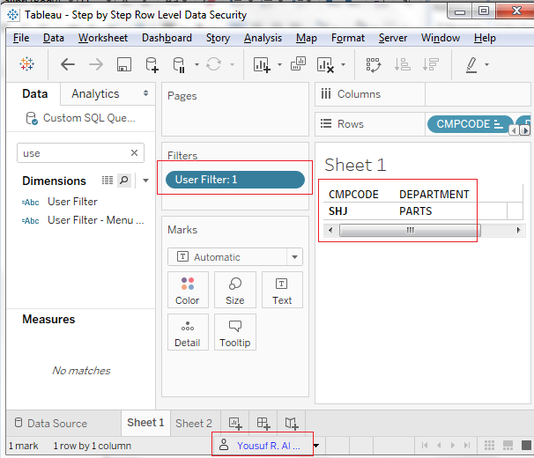Click the horizontal scrollbar under the table
This screenshot has width=534, height=458.
pos(410,230)
